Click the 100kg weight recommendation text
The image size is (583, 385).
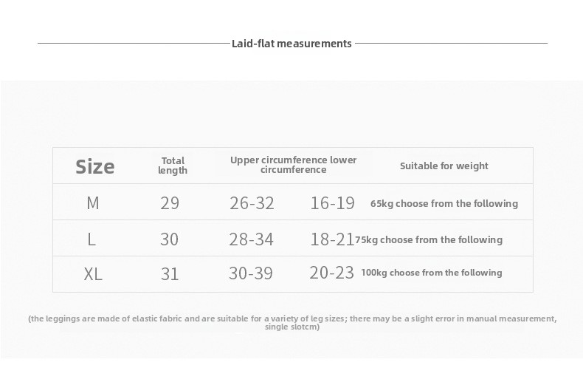click(x=431, y=273)
